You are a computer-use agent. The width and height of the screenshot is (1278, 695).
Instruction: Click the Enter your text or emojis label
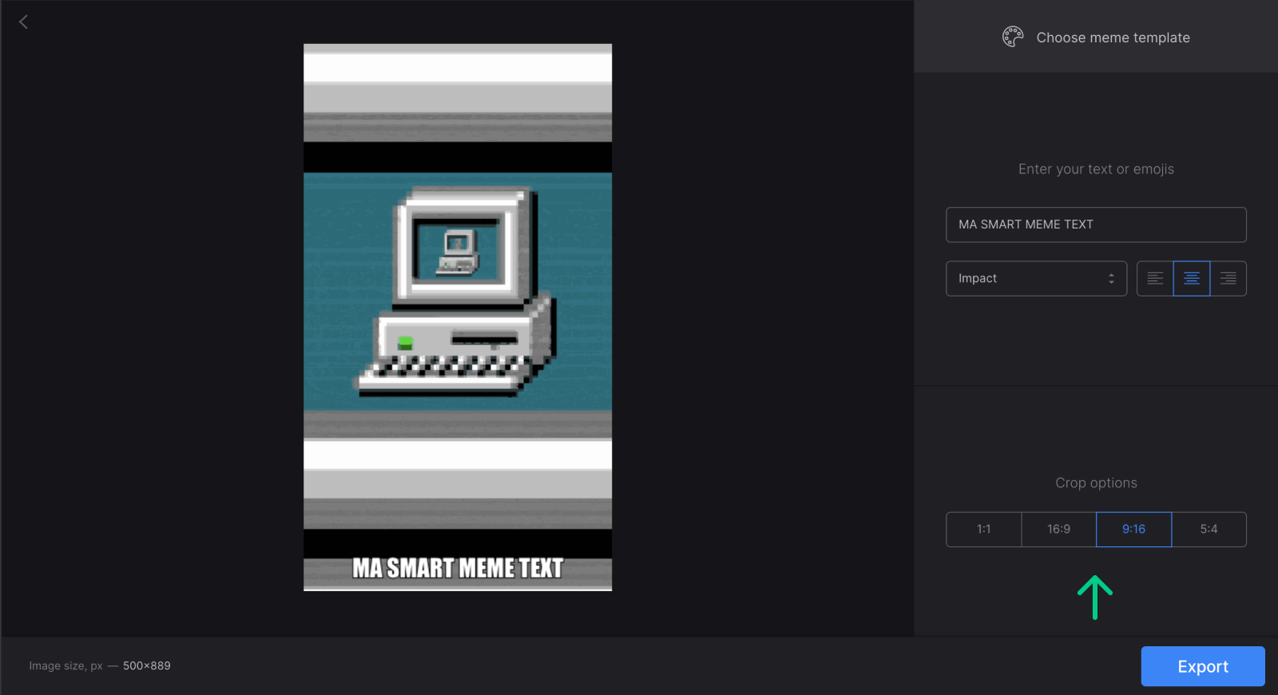click(1096, 169)
